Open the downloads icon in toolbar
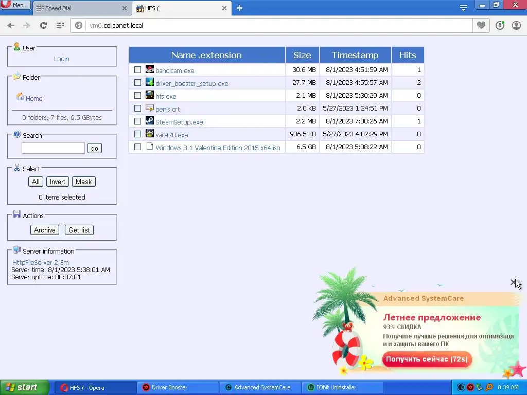The height and width of the screenshot is (395, 527). (500, 26)
